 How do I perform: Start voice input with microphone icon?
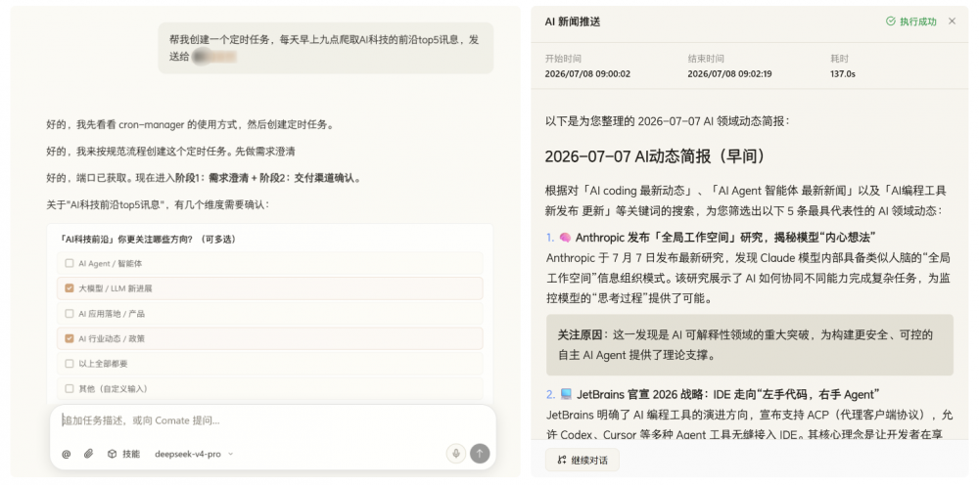point(456,453)
